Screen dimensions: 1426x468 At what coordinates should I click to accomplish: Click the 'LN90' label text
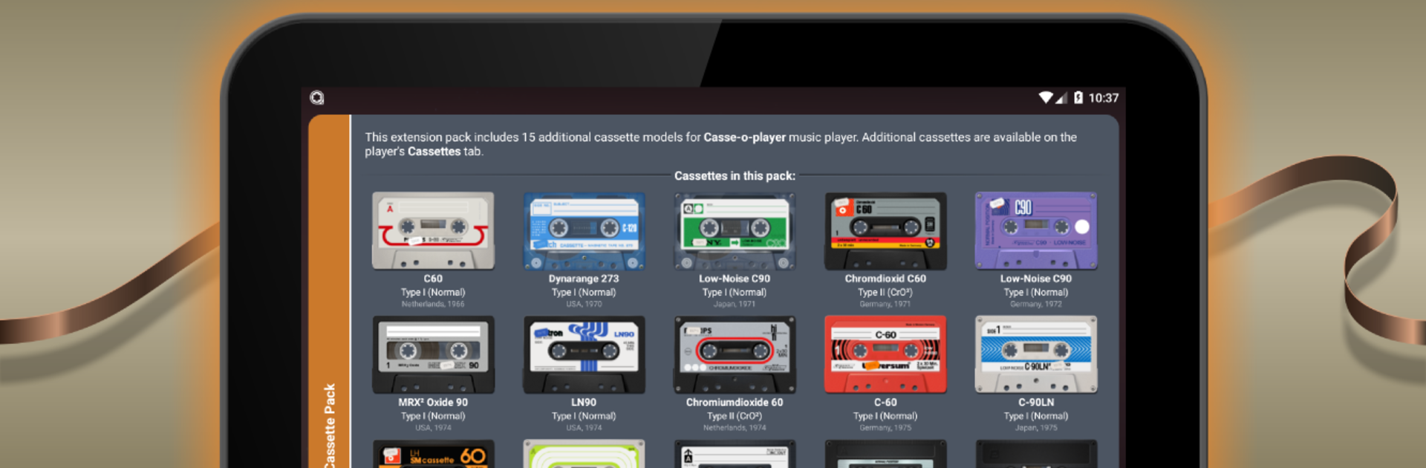coord(584,402)
